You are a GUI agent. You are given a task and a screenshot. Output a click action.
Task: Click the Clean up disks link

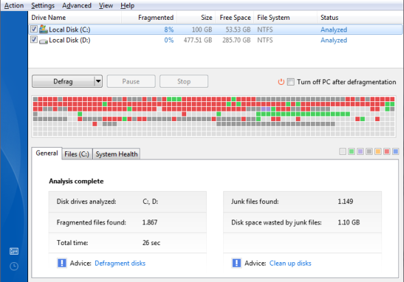click(x=290, y=264)
